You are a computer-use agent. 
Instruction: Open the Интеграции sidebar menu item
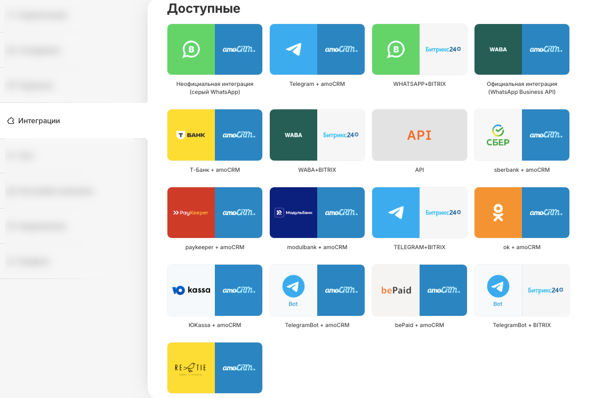(39, 121)
